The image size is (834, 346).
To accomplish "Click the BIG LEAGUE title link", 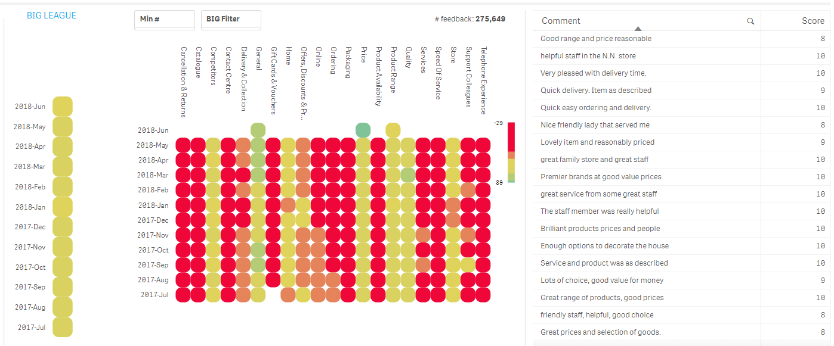I will pyautogui.click(x=51, y=15).
